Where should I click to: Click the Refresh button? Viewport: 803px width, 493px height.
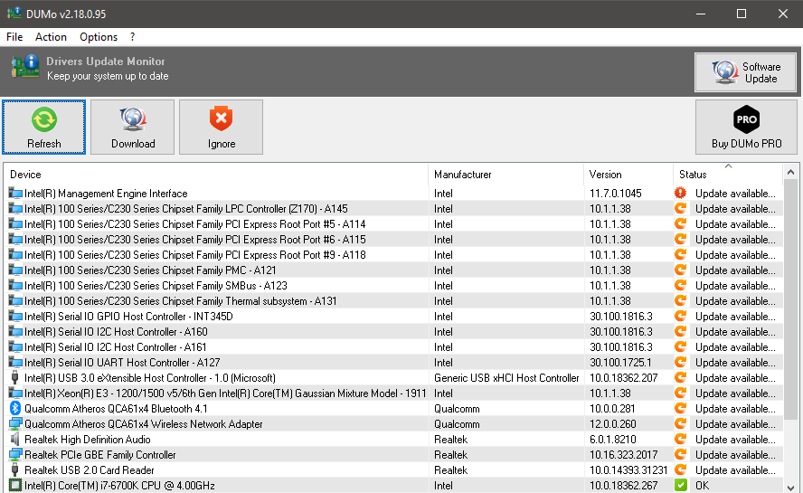(x=43, y=127)
